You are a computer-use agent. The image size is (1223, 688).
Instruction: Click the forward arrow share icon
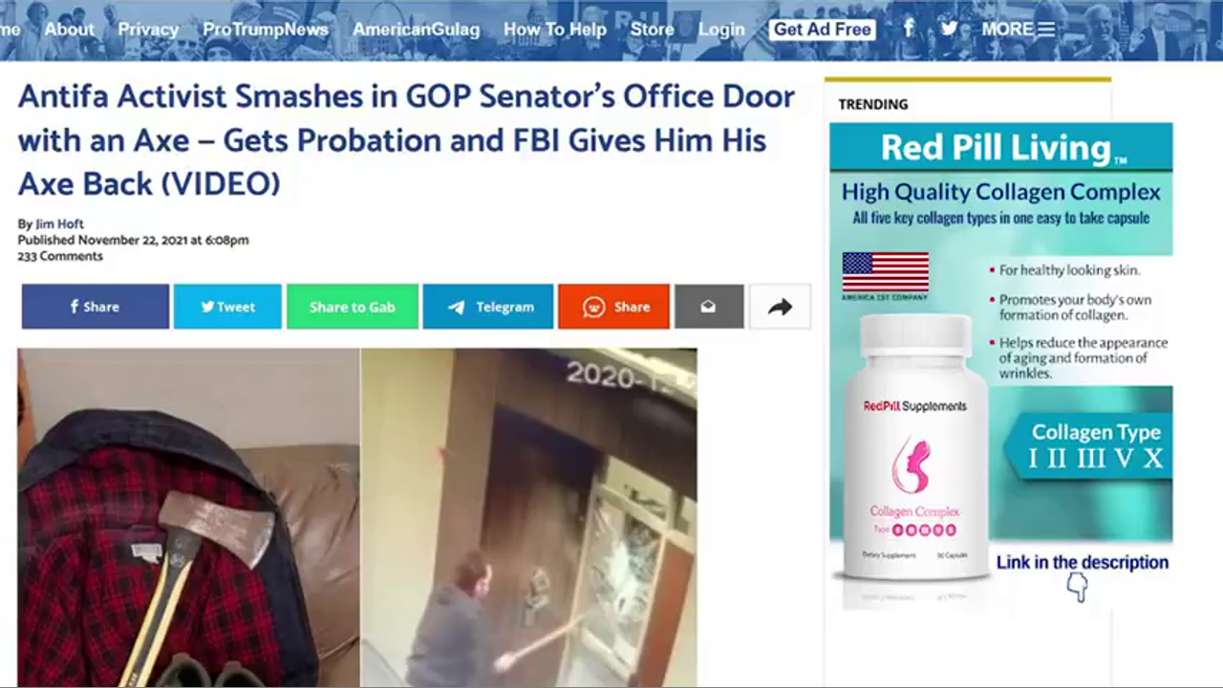coord(781,307)
